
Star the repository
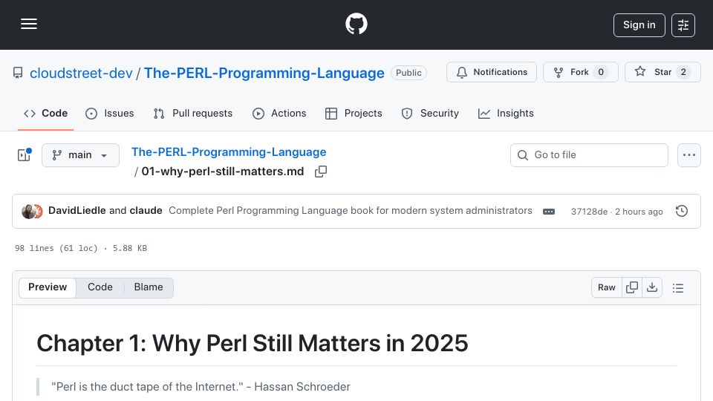pyautogui.click(x=662, y=72)
